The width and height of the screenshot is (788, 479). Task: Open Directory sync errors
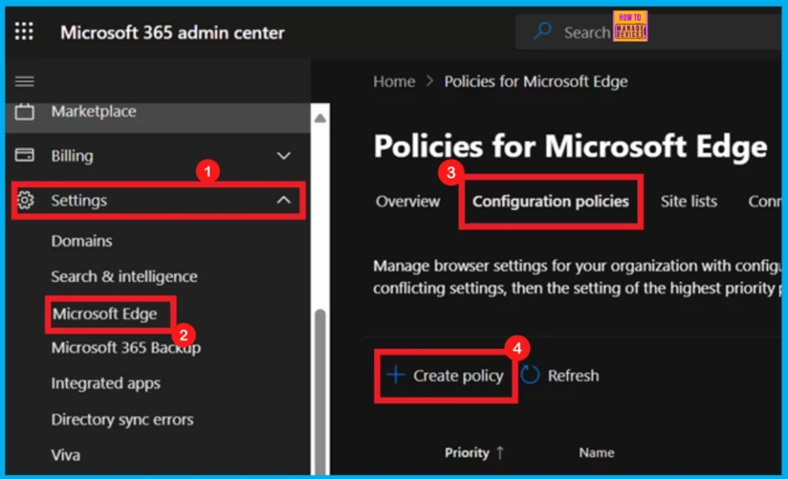[x=122, y=420]
